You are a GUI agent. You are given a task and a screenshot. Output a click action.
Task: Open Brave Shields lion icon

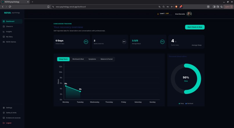pos(176,7)
